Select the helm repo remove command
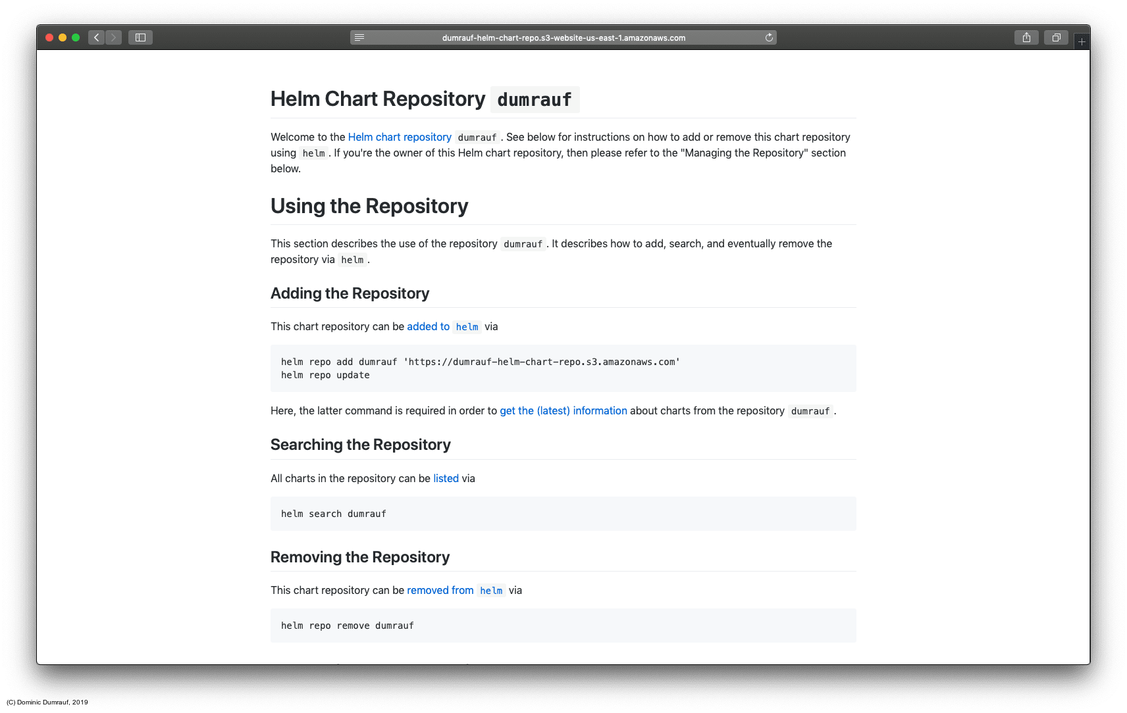Viewport: 1127px width, 713px height. pyautogui.click(x=348, y=626)
